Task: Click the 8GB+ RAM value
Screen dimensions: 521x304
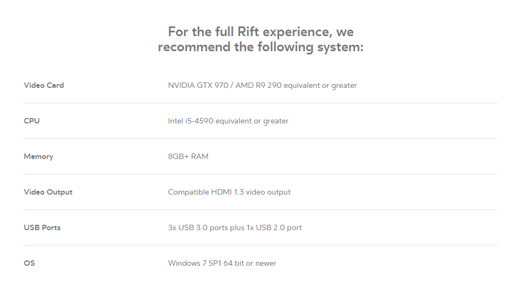Action: 188,156
